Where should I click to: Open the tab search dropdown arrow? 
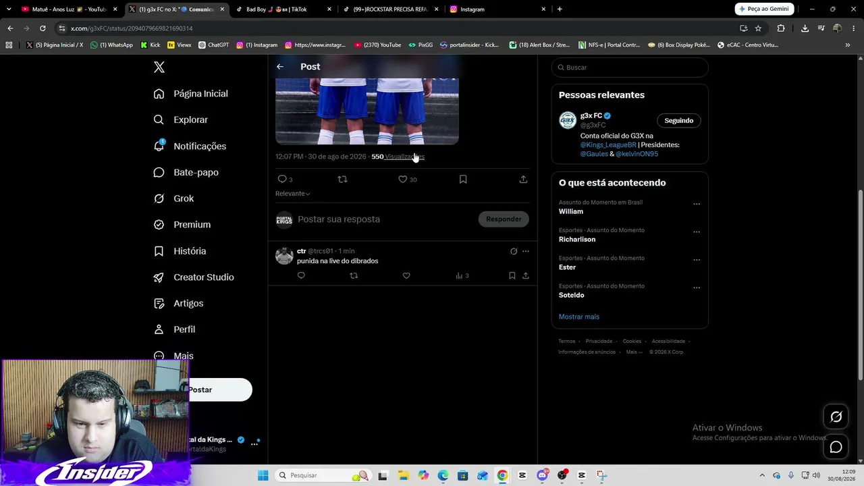click(9, 9)
